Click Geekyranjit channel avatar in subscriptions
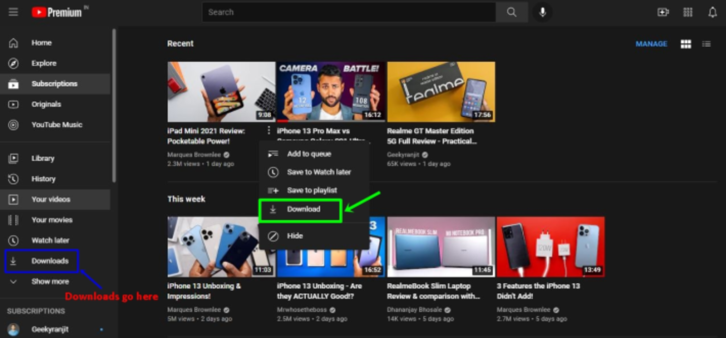This screenshot has height=338, width=726. tap(13, 330)
